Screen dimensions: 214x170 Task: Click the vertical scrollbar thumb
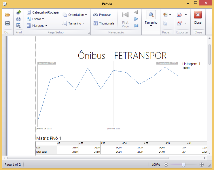(x=209, y=54)
